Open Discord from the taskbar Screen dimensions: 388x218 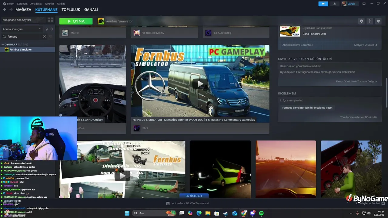coord(253,213)
